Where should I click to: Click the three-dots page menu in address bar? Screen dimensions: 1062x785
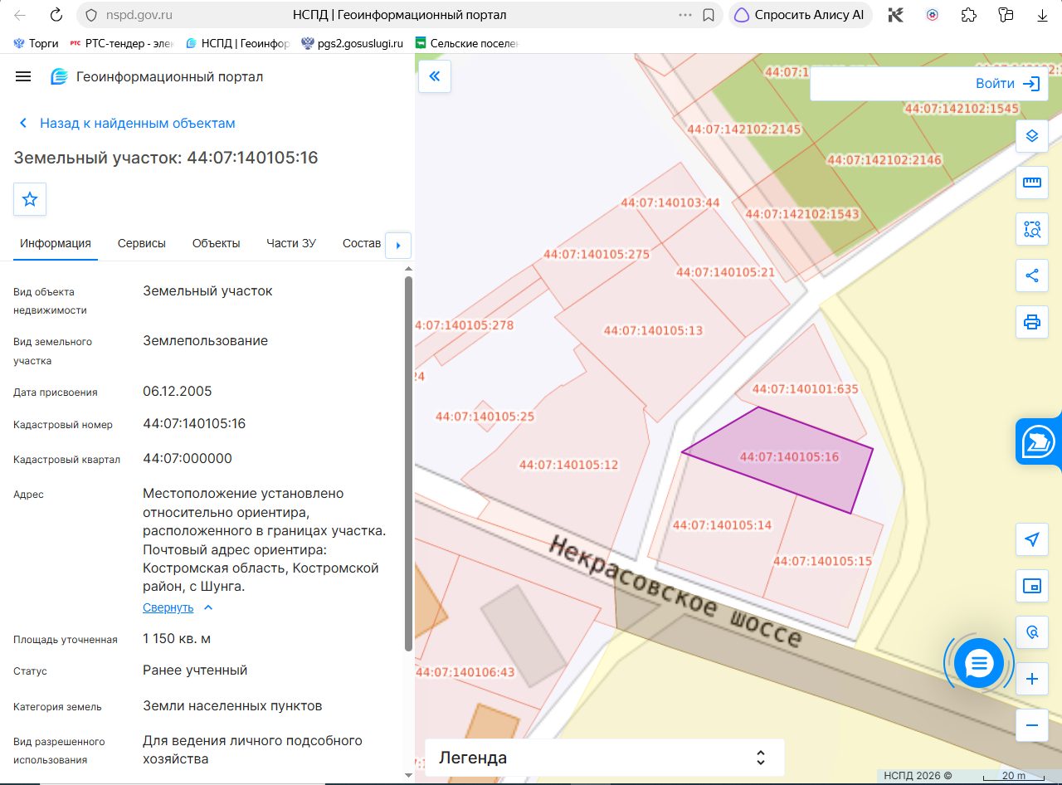click(x=685, y=15)
